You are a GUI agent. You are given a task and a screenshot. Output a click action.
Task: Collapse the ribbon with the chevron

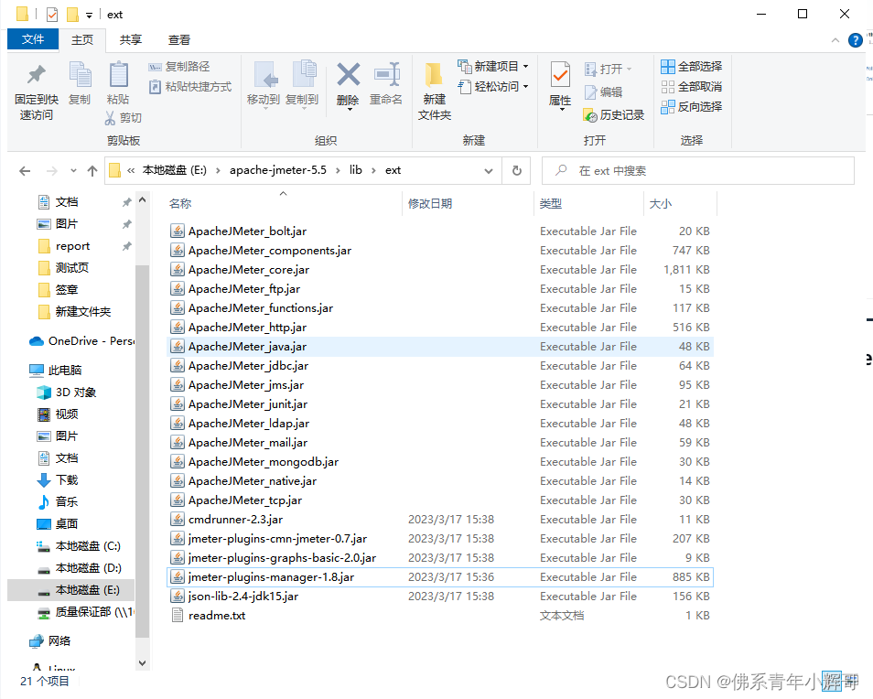coord(835,40)
